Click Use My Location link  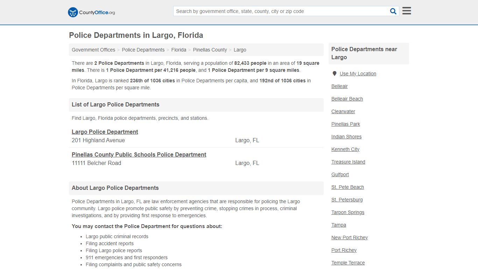coord(358,74)
